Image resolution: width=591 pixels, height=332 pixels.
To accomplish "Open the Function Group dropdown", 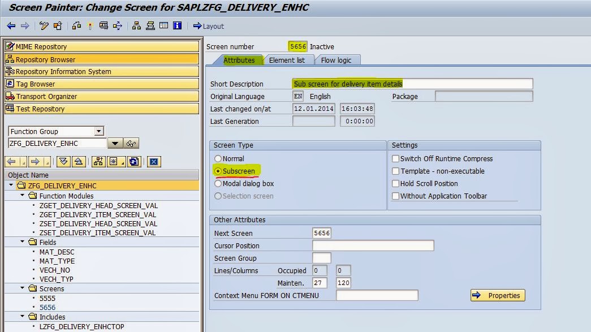I will (x=99, y=131).
